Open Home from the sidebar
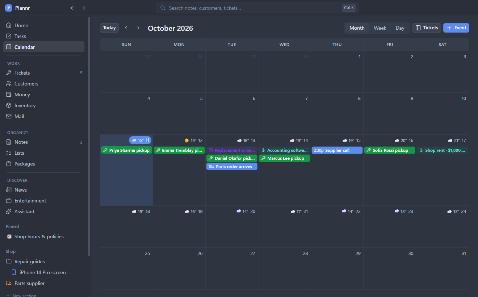 pos(44,25)
